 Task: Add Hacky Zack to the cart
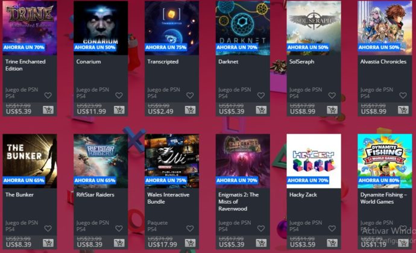tap(332, 243)
